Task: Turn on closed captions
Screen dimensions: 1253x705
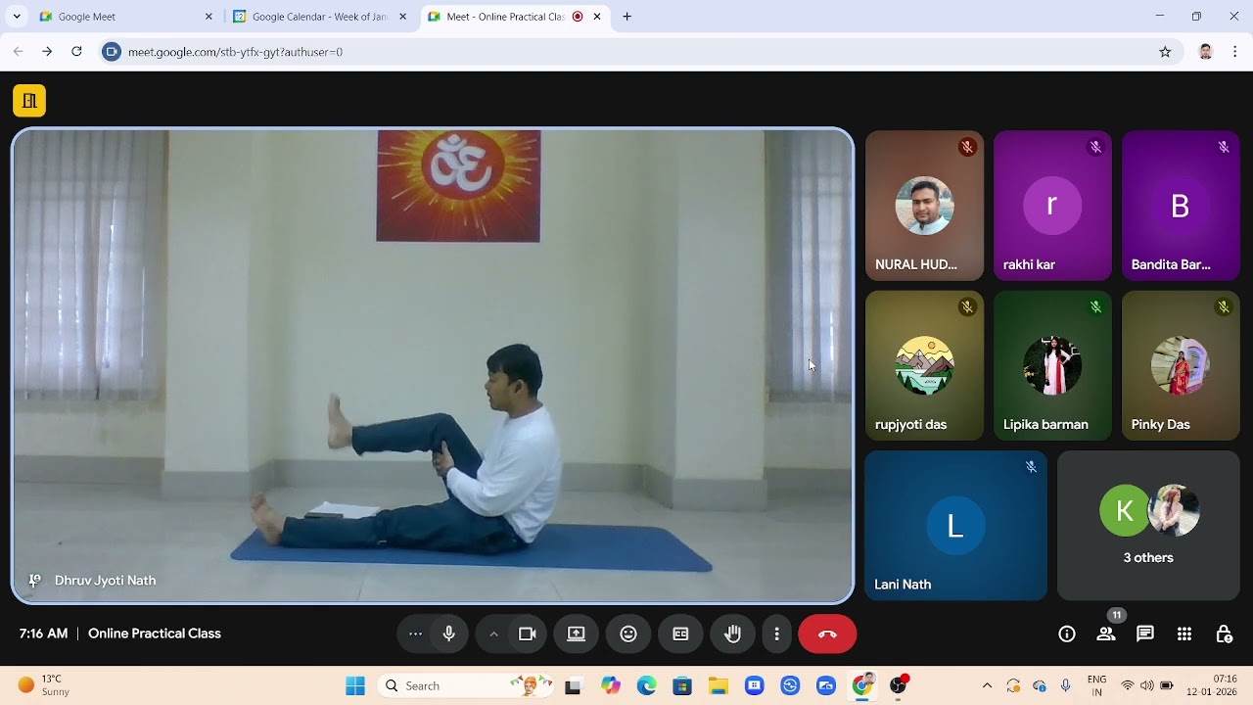Action: 680,634
